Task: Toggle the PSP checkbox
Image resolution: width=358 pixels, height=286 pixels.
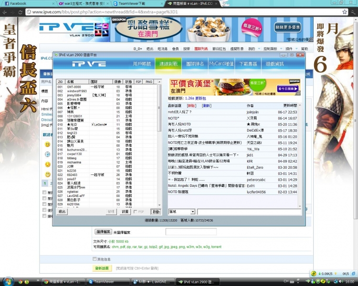Action: click(135, 212)
